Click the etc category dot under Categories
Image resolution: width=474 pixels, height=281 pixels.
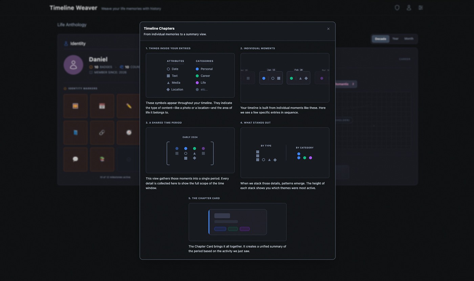pos(197,89)
